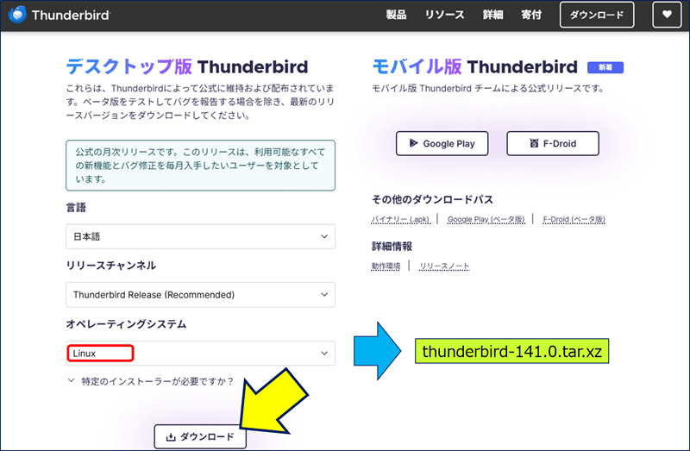The height and width of the screenshot is (451, 690).
Task: Click the Thunderbird logo icon
Action: [17, 15]
